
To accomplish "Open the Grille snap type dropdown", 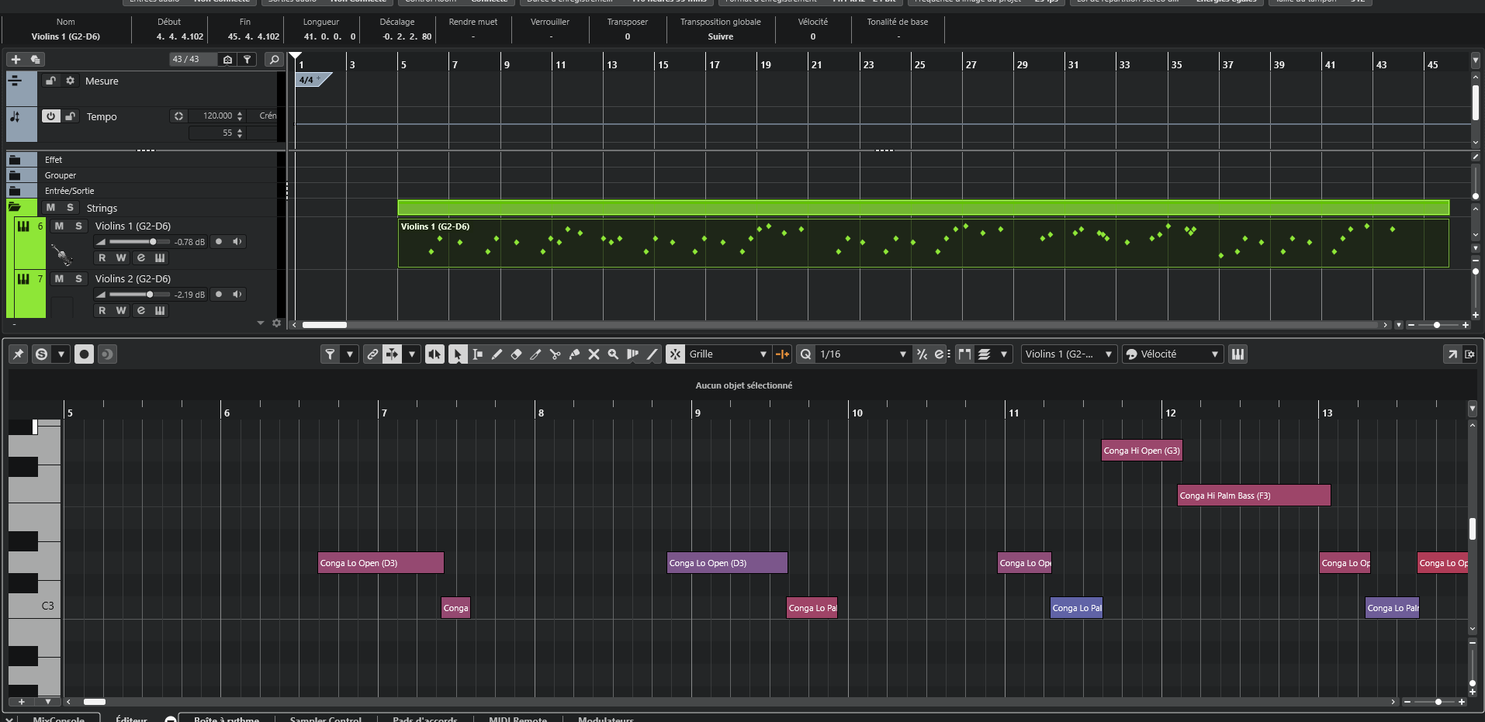I will coord(728,354).
